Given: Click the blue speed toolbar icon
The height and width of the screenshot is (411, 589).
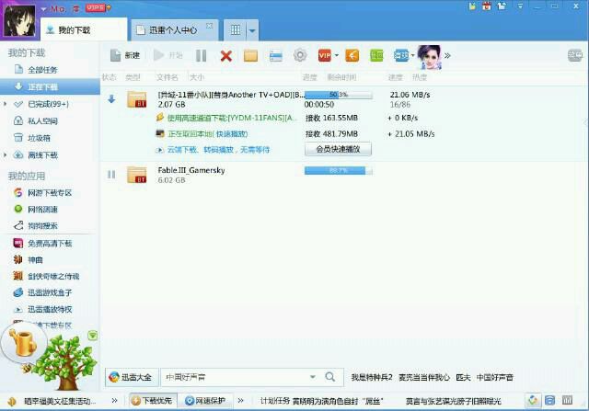Looking at the screenshot, I should 401,55.
